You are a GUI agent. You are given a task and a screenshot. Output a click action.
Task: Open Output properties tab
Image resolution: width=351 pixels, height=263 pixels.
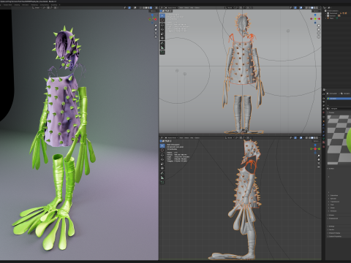(324, 102)
